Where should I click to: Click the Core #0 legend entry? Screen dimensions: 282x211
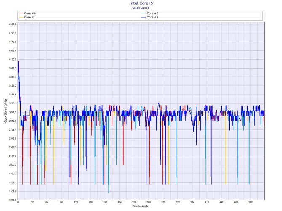click(x=27, y=13)
